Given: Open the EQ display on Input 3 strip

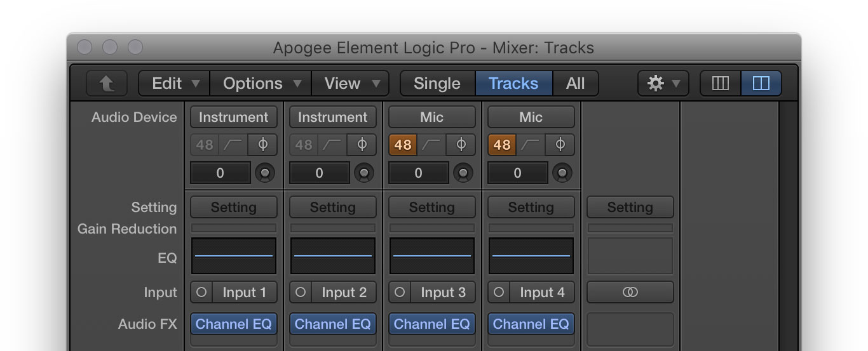Looking at the screenshot, I should point(432,256).
